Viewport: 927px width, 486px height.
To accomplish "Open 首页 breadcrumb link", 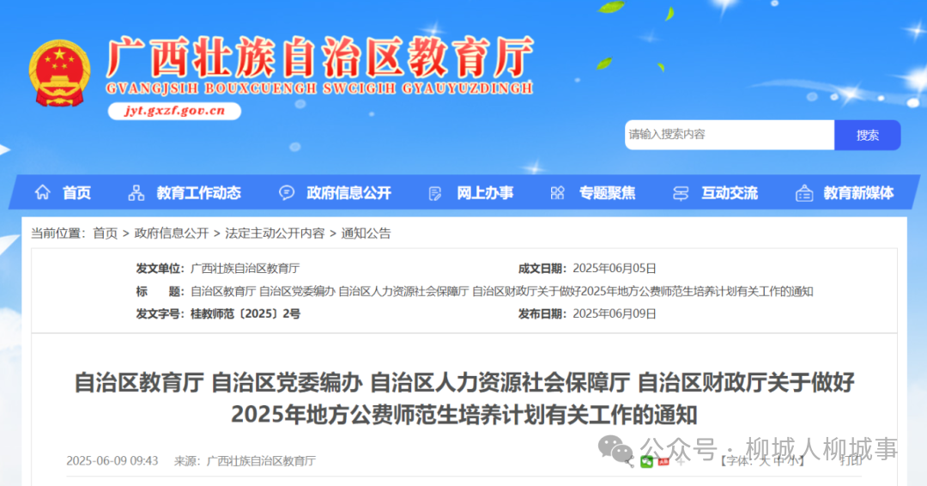I will [106, 233].
